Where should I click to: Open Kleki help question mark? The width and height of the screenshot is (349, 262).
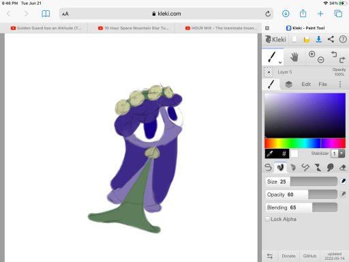[343, 40]
